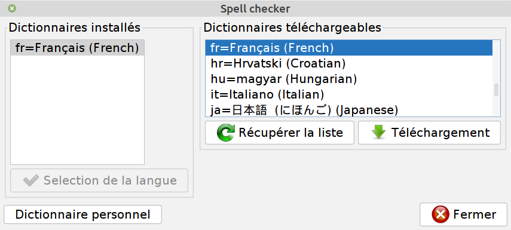Open the Dictionnaire personnel editor
Screen dimensions: 511x230
(83, 214)
